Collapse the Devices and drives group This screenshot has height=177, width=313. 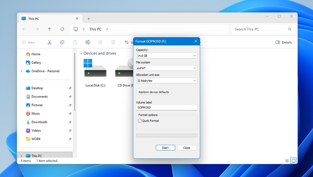[x=81, y=53]
